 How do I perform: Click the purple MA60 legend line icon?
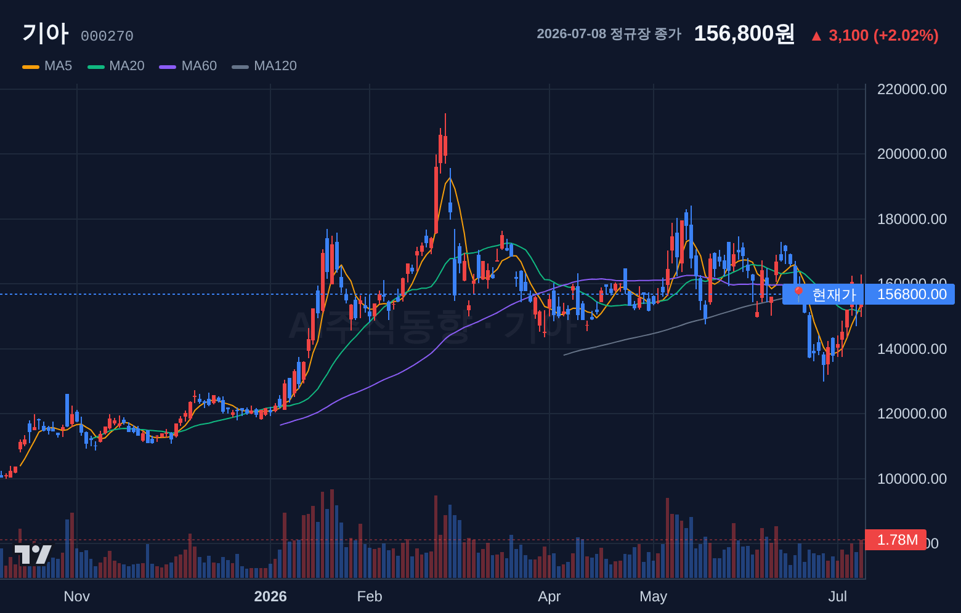click(x=168, y=66)
